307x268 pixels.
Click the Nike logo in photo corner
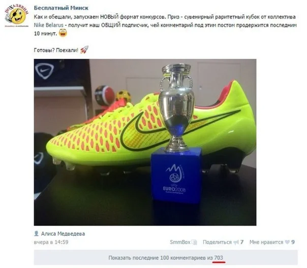click(x=44, y=71)
